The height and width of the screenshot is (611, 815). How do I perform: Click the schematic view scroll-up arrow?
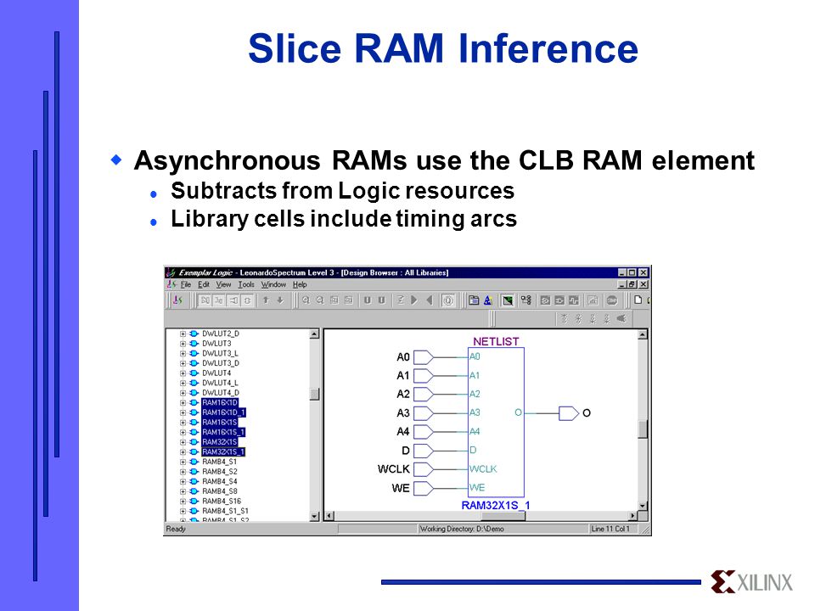pos(643,334)
